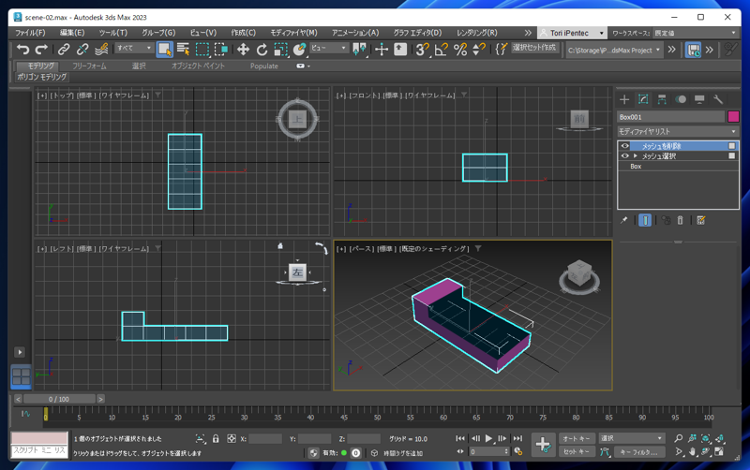
Task: Open the Create tab plus icon
Action: 624,99
